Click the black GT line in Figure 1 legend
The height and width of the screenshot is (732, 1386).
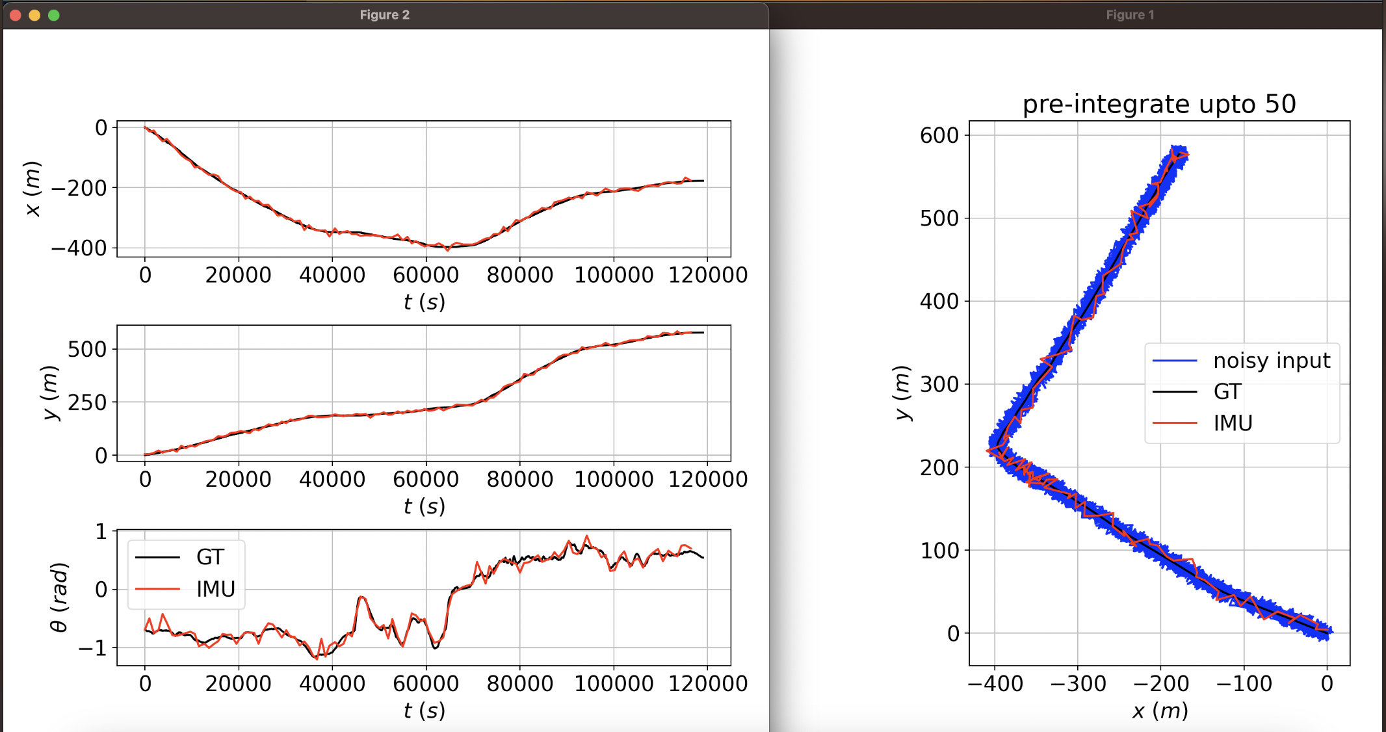pyautogui.click(x=1174, y=392)
